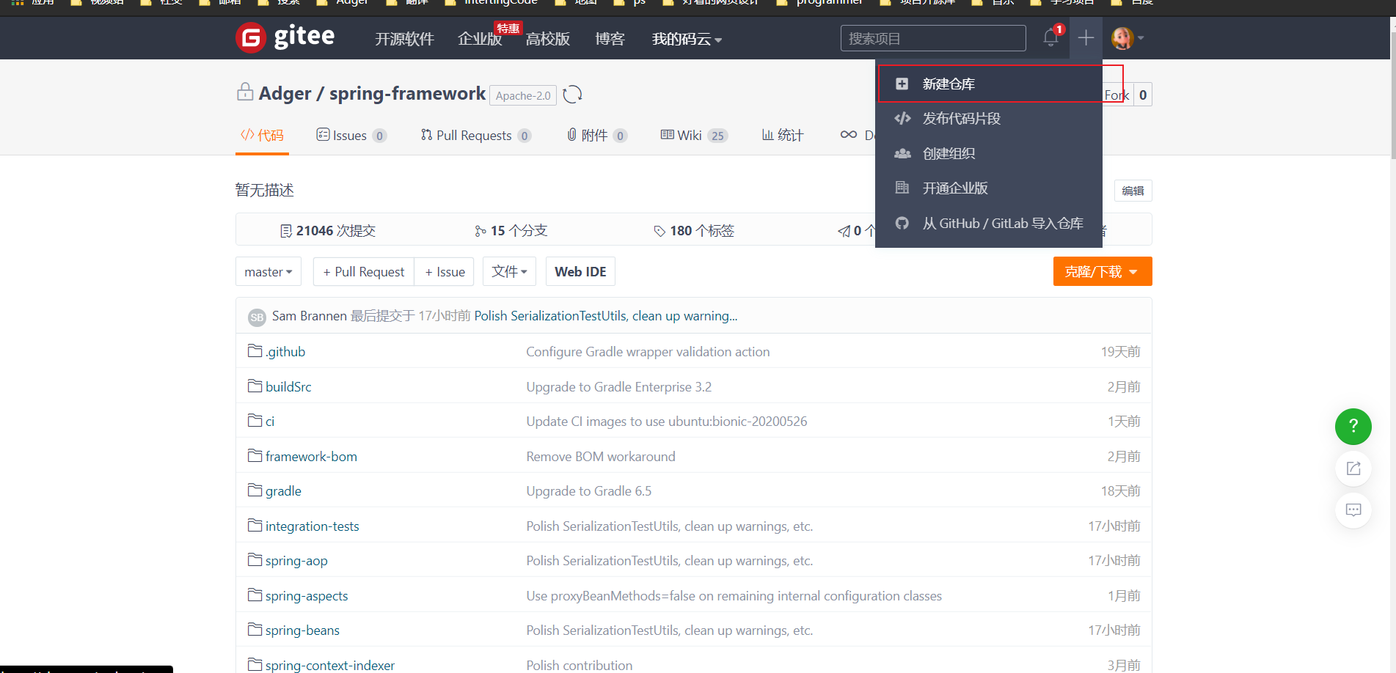1396x673 pixels.
Task: Open the spring-framework repository title link
Action: tap(407, 93)
